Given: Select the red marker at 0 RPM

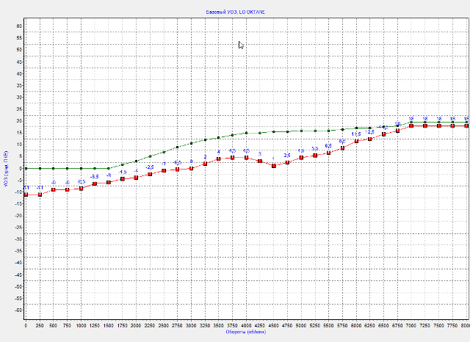Looking at the screenshot, I should pyautogui.click(x=26, y=194).
